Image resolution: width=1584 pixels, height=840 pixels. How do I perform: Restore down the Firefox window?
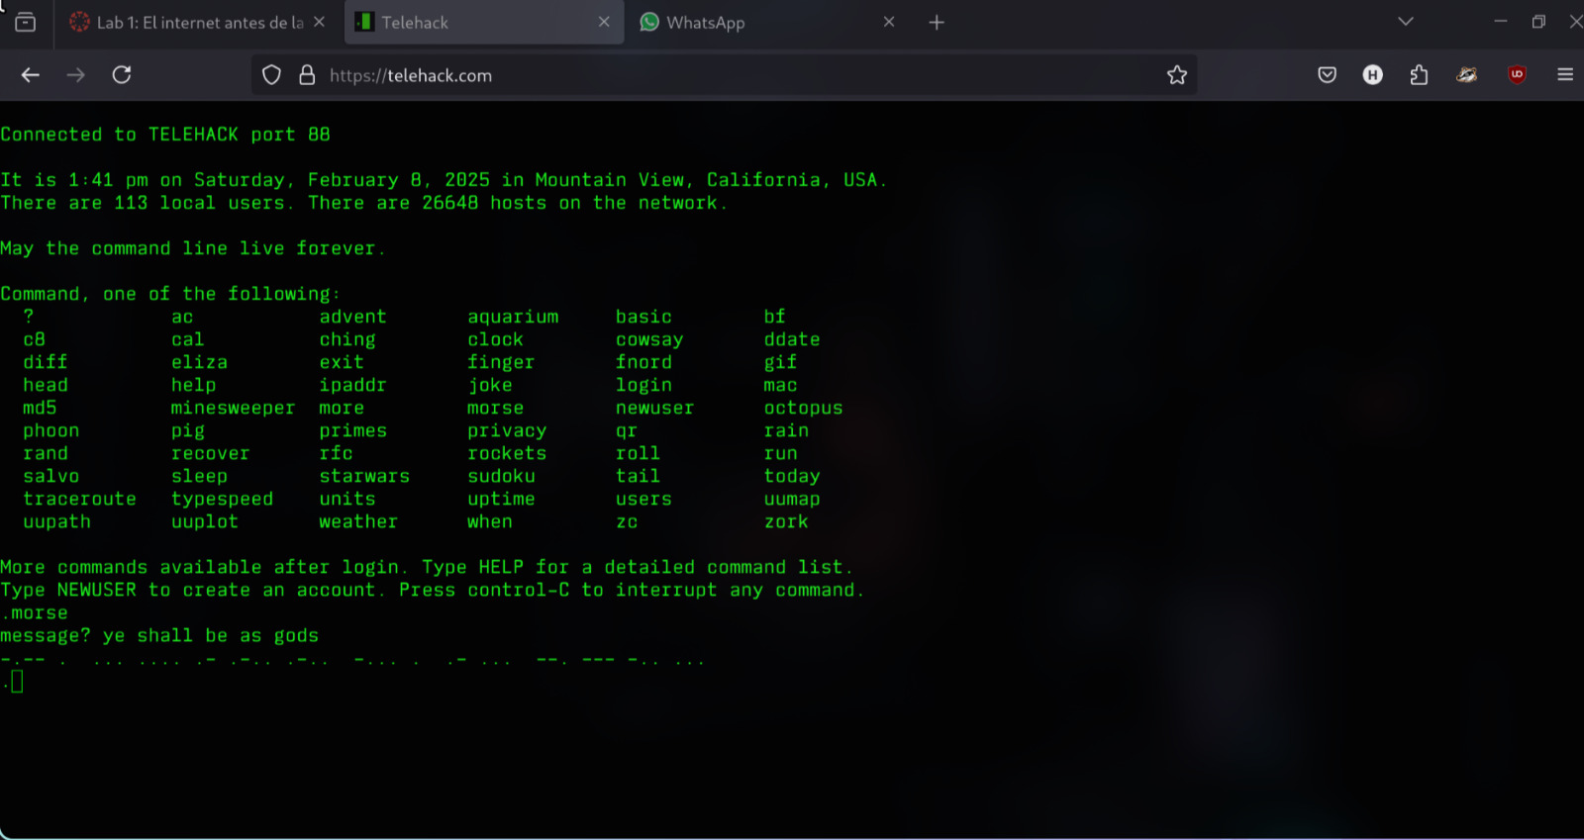[1538, 22]
